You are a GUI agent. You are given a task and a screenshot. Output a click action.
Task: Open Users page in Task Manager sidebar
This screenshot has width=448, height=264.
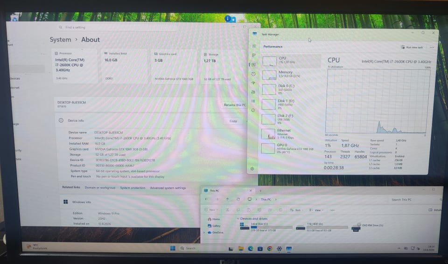(253, 92)
